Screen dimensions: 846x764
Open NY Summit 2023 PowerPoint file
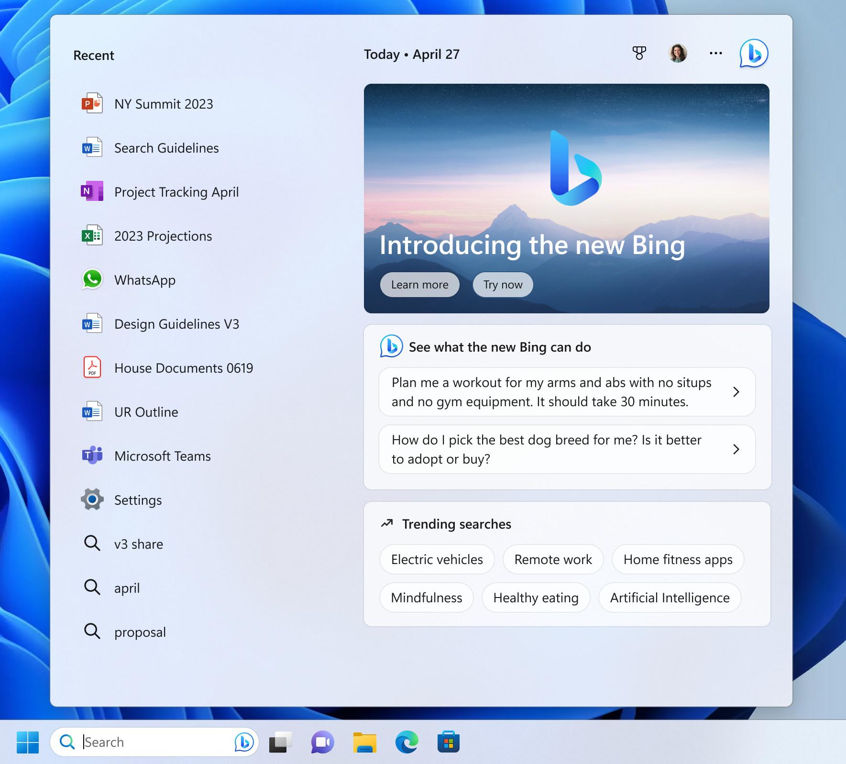pos(163,104)
